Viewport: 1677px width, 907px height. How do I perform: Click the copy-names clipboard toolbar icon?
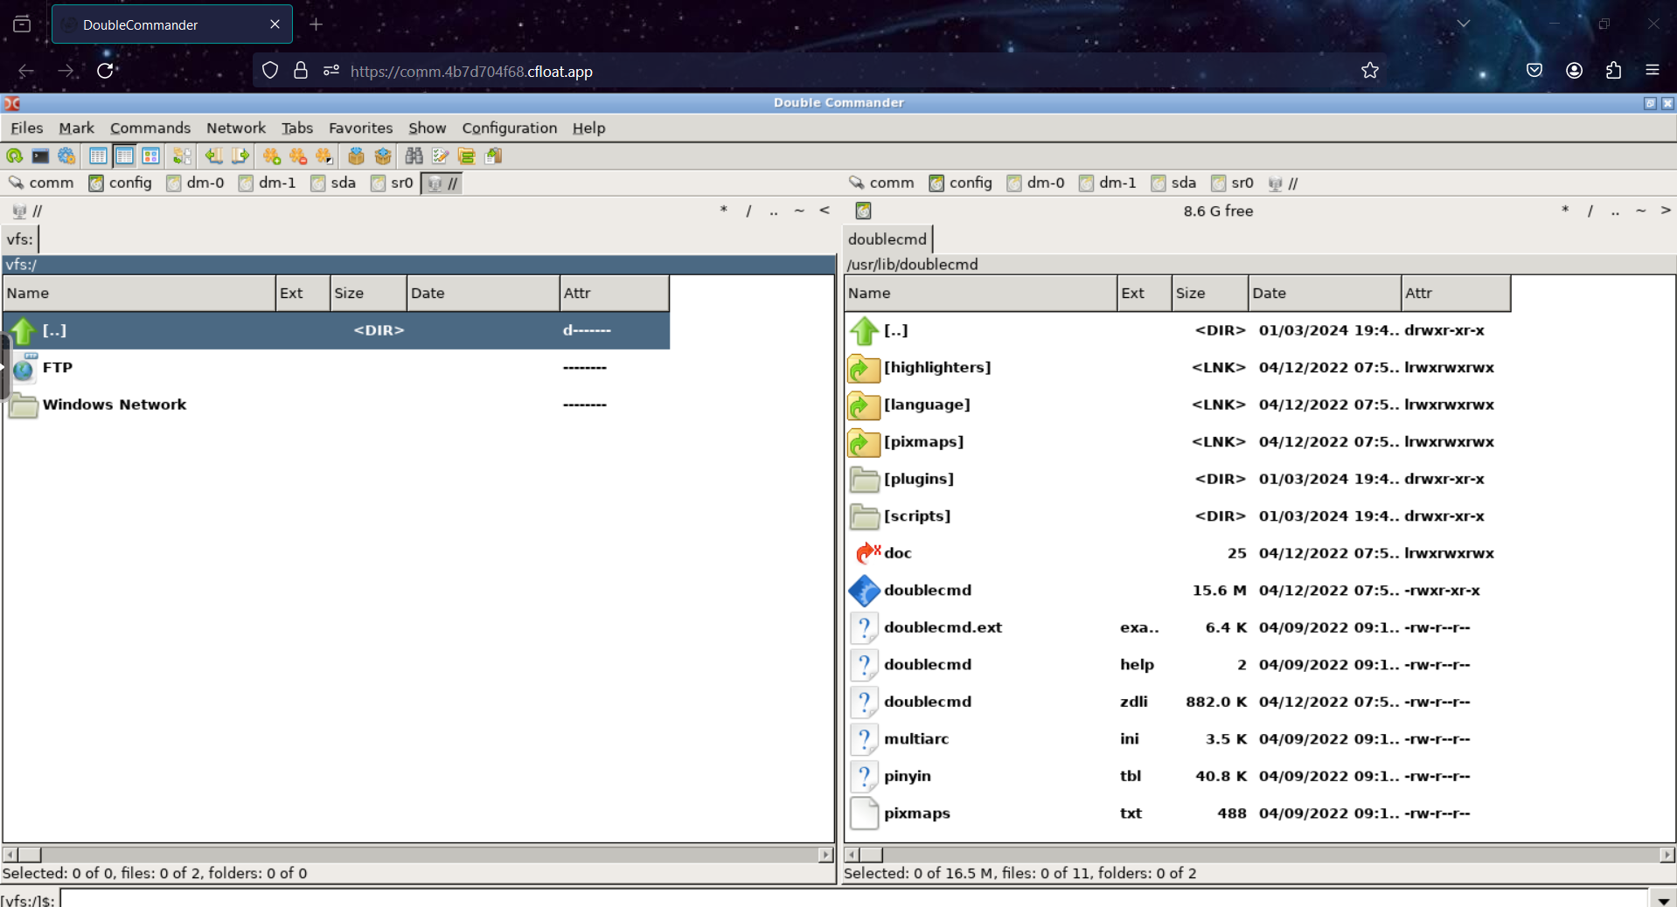(493, 156)
